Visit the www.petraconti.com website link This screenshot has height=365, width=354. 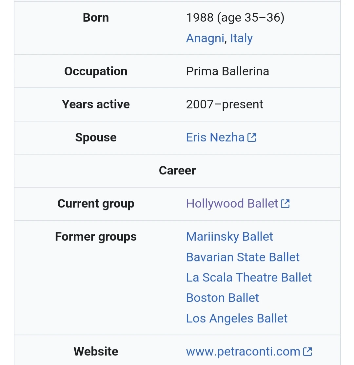point(243,352)
